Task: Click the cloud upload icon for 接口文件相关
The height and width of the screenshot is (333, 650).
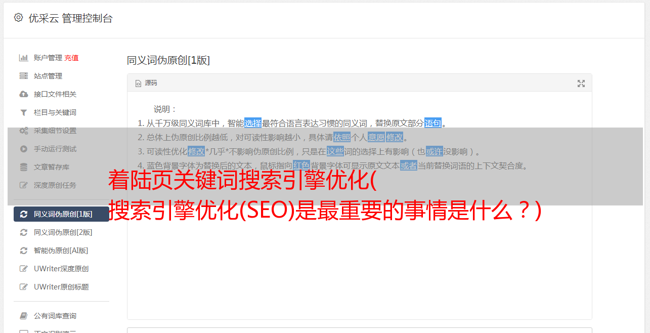Action: [x=23, y=94]
